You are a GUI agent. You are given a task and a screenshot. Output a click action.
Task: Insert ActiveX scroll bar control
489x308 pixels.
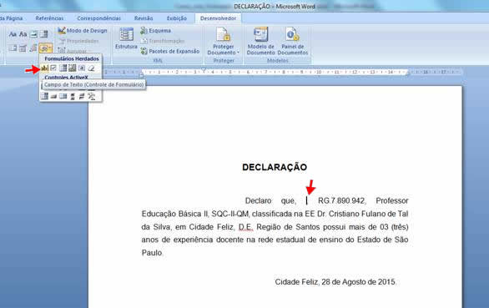pos(82,97)
